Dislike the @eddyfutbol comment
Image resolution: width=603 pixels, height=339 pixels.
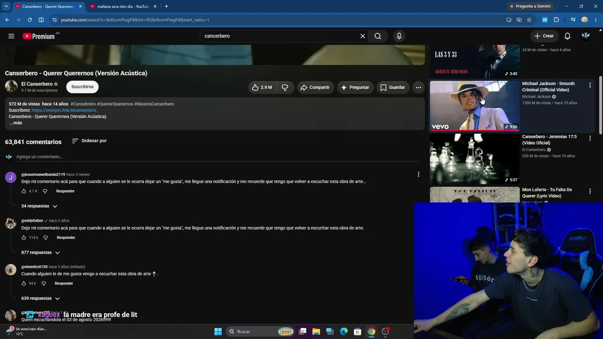coord(46,238)
